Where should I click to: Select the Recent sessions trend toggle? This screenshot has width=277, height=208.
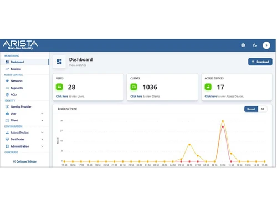pyautogui.click(x=251, y=109)
